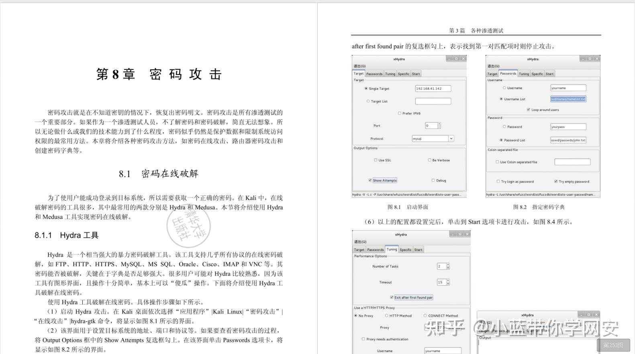Select the Target tab in the Figure 8.1 xHydra window
The height and width of the screenshot is (354, 635).
click(x=358, y=73)
